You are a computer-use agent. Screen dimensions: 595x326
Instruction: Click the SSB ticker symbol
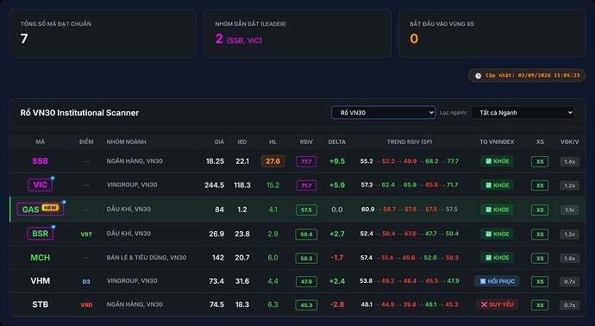[41, 161]
